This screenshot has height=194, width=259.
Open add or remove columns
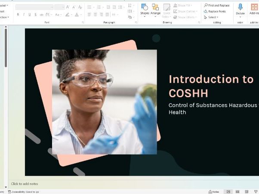tap(115, 15)
